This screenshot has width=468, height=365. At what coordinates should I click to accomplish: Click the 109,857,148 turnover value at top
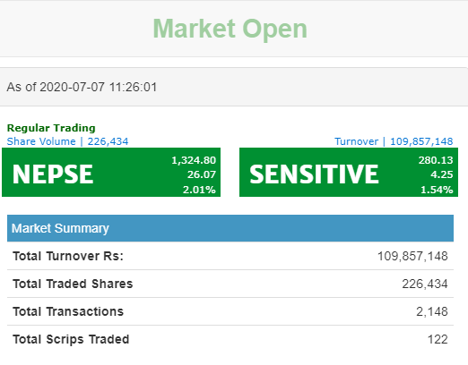(421, 141)
